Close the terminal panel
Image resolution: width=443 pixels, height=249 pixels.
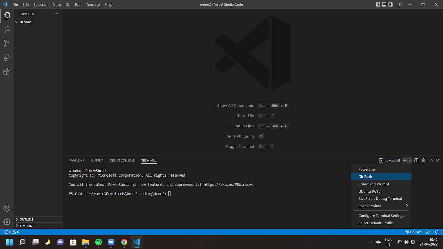[438, 161]
